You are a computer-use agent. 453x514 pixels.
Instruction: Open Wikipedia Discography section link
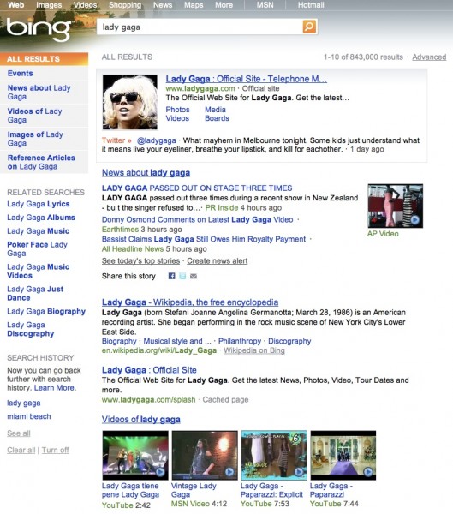289,341
